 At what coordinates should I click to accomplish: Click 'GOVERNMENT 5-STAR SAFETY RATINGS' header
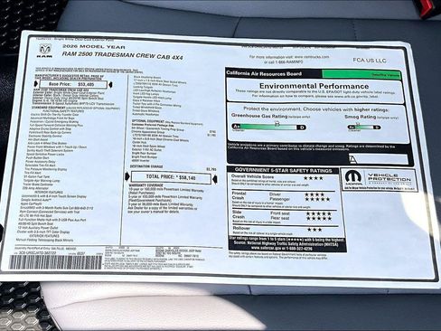(283, 170)
